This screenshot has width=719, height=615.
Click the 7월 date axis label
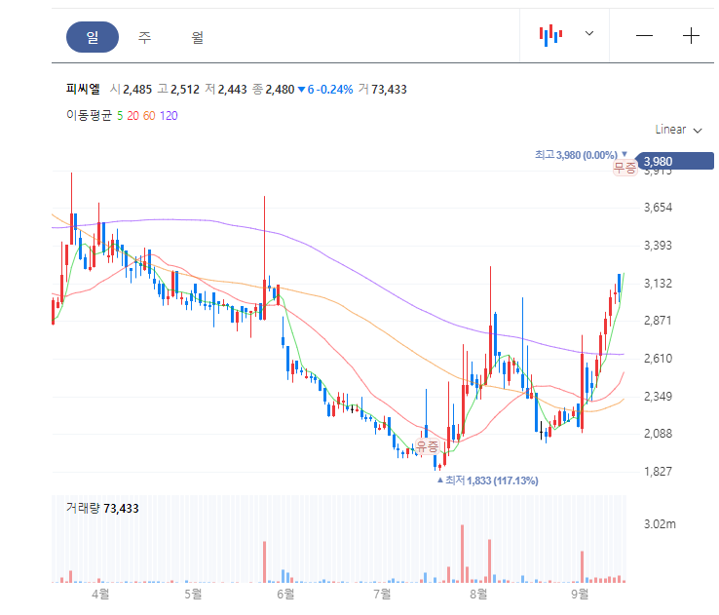coord(382,595)
